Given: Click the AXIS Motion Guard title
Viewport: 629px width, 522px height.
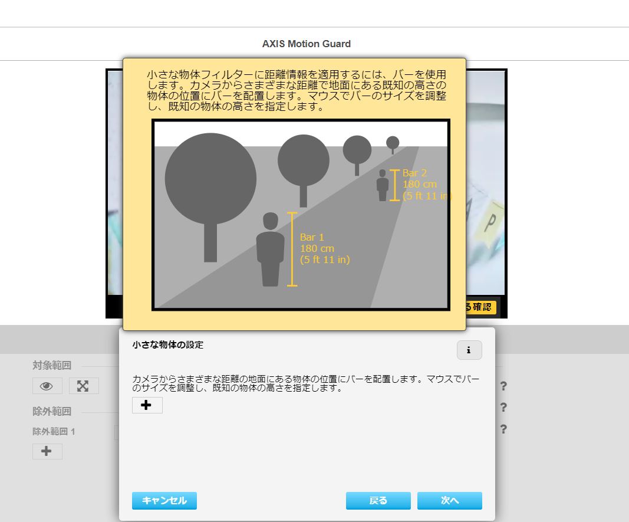Looking at the screenshot, I should [307, 43].
